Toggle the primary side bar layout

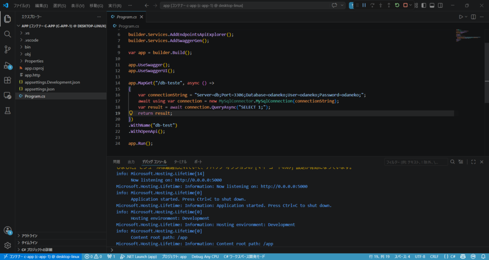click(x=424, y=5)
